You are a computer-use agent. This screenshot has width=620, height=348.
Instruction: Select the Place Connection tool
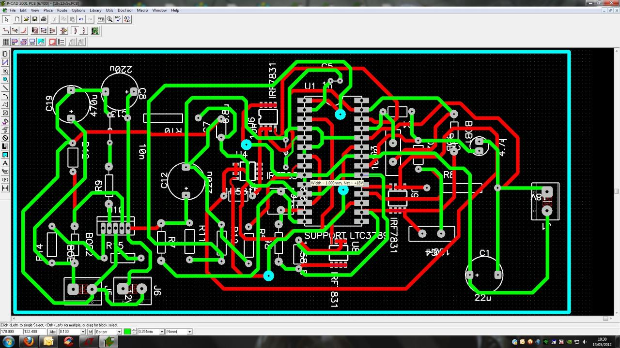(x=5, y=62)
